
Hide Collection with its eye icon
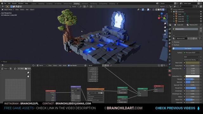[x=201, y=12]
